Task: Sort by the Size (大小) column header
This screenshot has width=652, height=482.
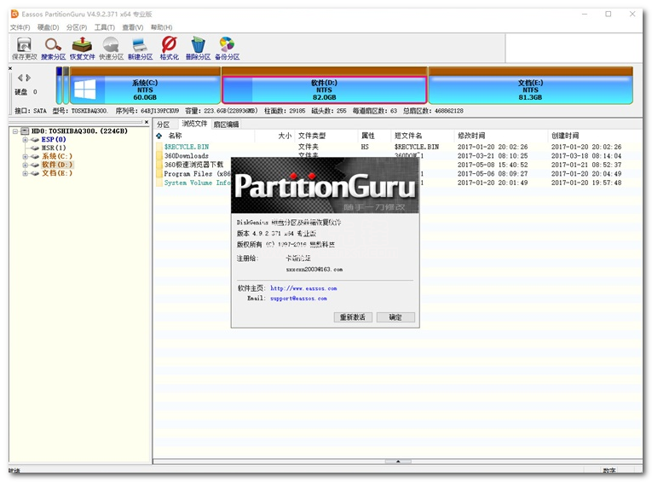Action: (x=274, y=136)
